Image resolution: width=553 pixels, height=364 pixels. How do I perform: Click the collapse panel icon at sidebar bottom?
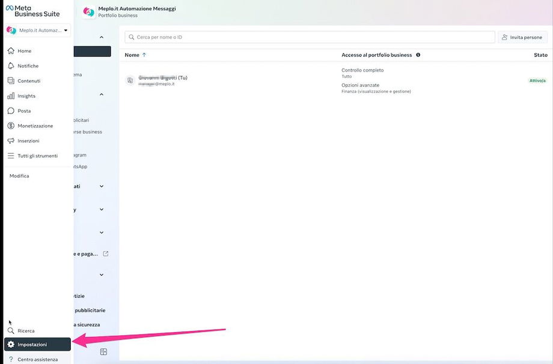(x=103, y=352)
